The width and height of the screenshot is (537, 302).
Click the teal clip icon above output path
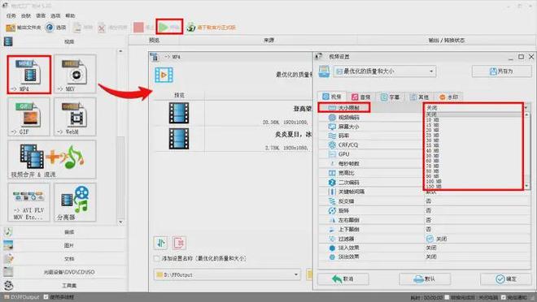tap(160, 243)
